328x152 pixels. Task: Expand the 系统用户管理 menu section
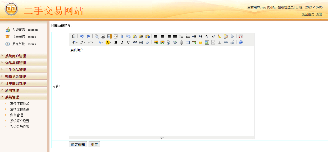[16, 56]
